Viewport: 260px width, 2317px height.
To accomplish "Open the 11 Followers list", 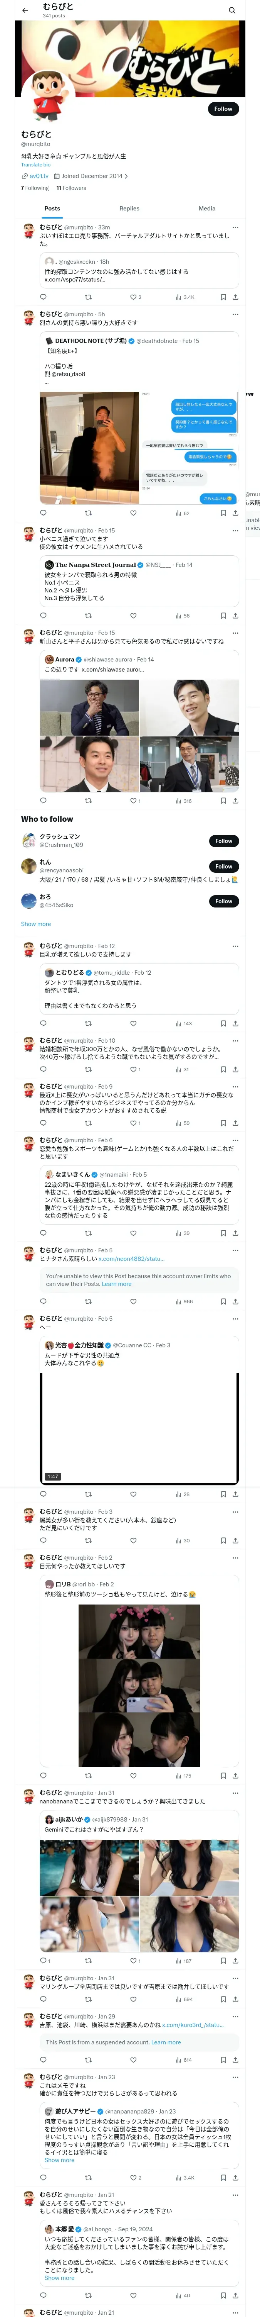I will pyautogui.click(x=71, y=188).
